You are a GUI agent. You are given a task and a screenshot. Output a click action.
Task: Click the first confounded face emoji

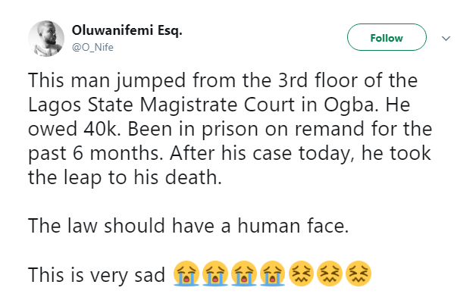(301, 274)
